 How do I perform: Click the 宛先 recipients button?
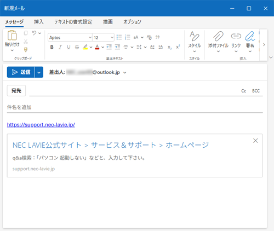point(16,90)
